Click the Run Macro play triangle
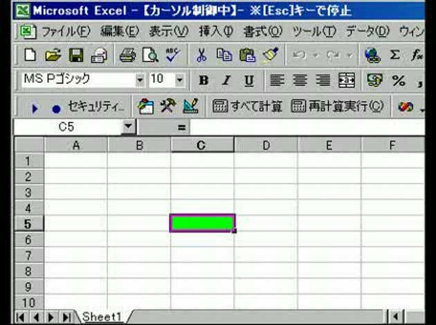The width and height of the screenshot is (436, 325). pos(35,109)
